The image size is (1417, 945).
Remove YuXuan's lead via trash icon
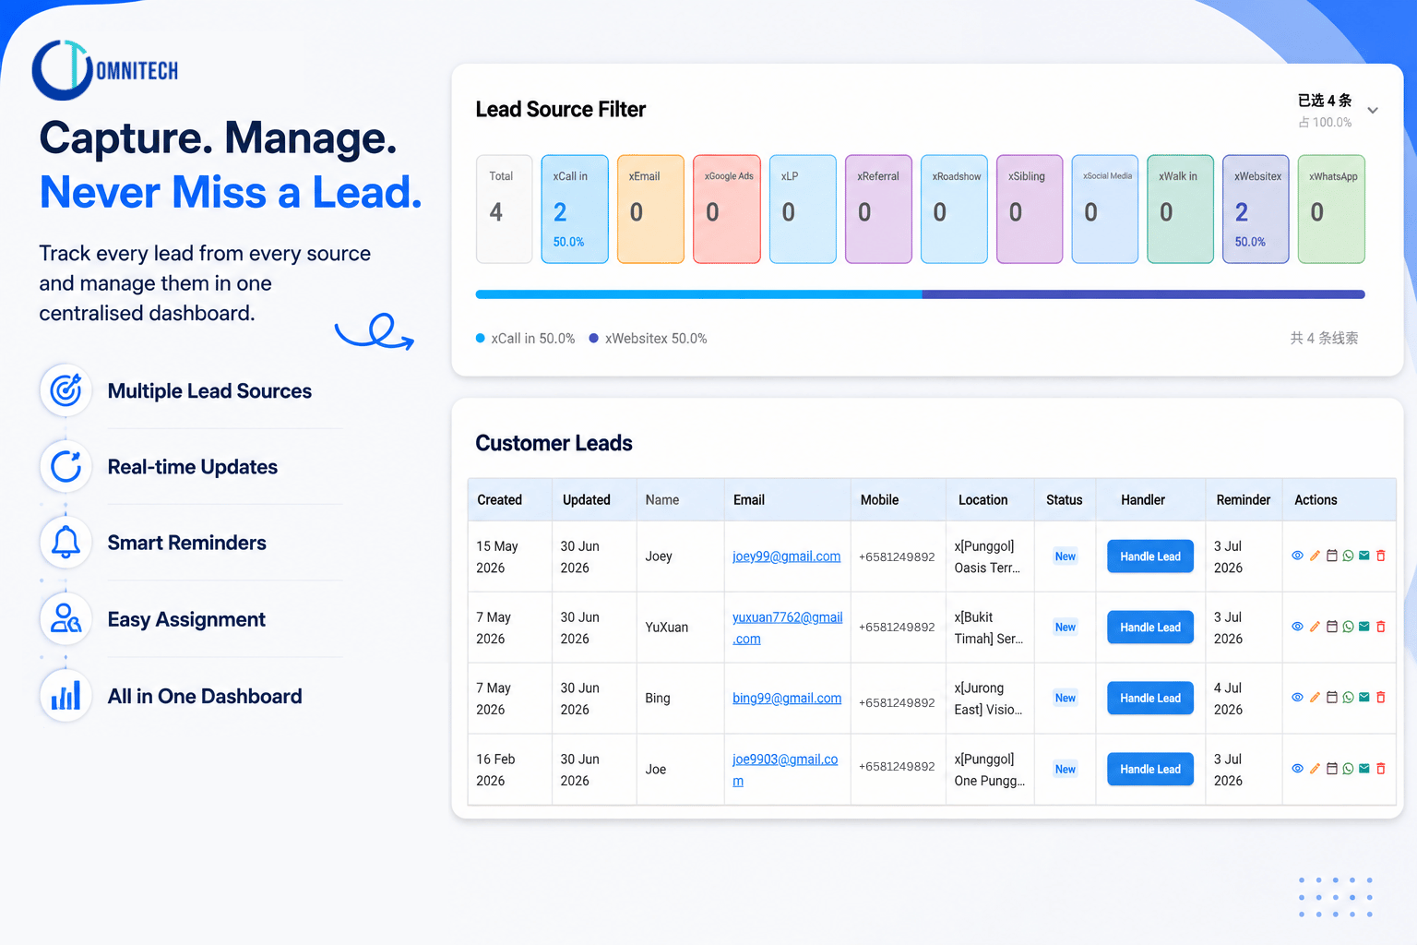tap(1381, 627)
